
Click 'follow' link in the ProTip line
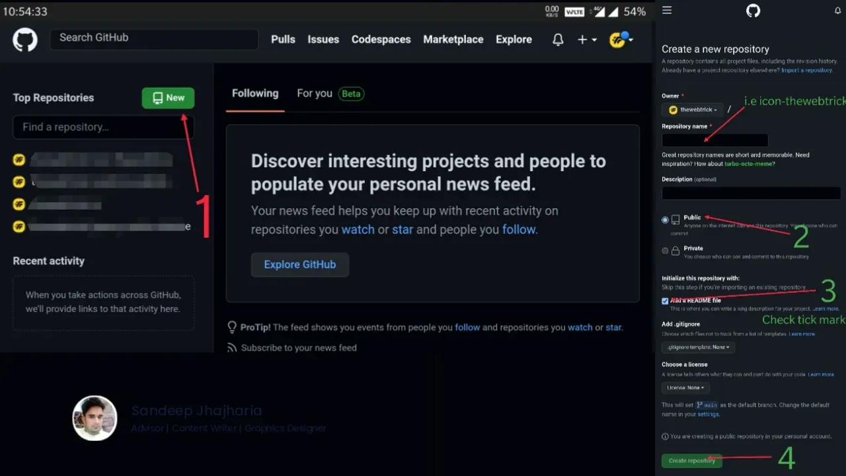(467, 327)
